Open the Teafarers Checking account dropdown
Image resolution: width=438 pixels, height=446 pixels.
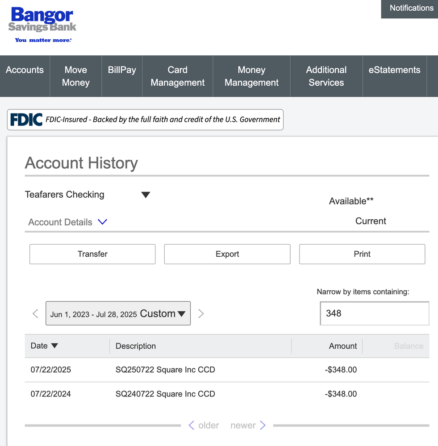tap(146, 195)
